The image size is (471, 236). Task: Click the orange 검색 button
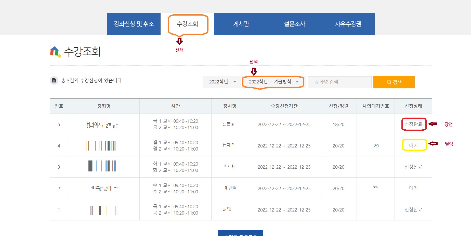click(x=394, y=82)
